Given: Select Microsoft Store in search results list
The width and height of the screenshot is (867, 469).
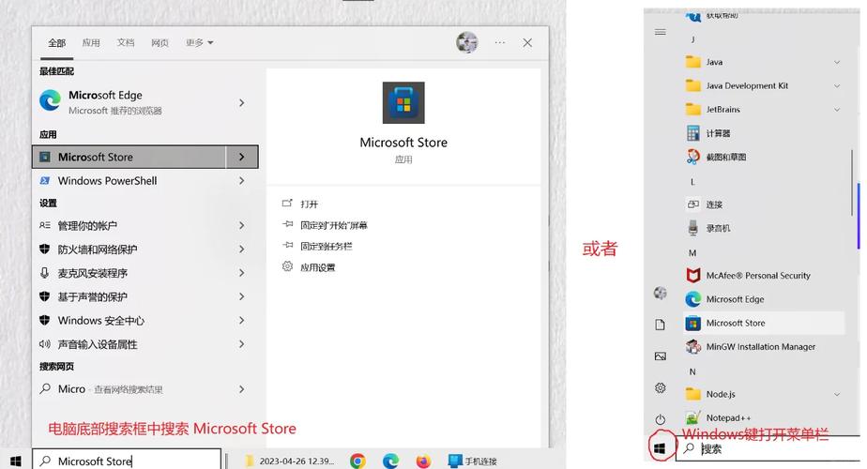Looking at the screenshot, I should (129, 157).
